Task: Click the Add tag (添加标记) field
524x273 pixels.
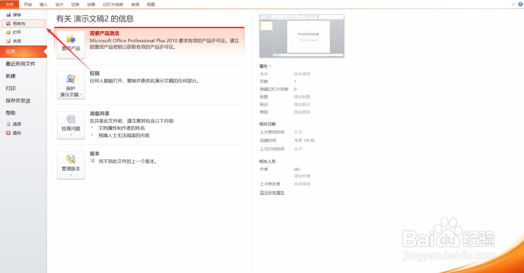Action: tap(302, 105)
